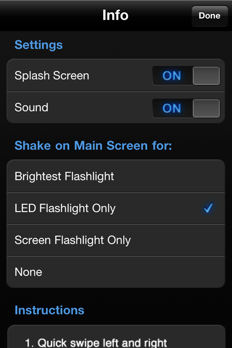Click the blue ON text of Splash Screen
This screenshot has width=232, height=348.
(172, 76)
